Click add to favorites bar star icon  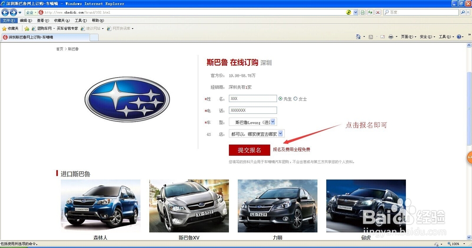coord(27,29)
